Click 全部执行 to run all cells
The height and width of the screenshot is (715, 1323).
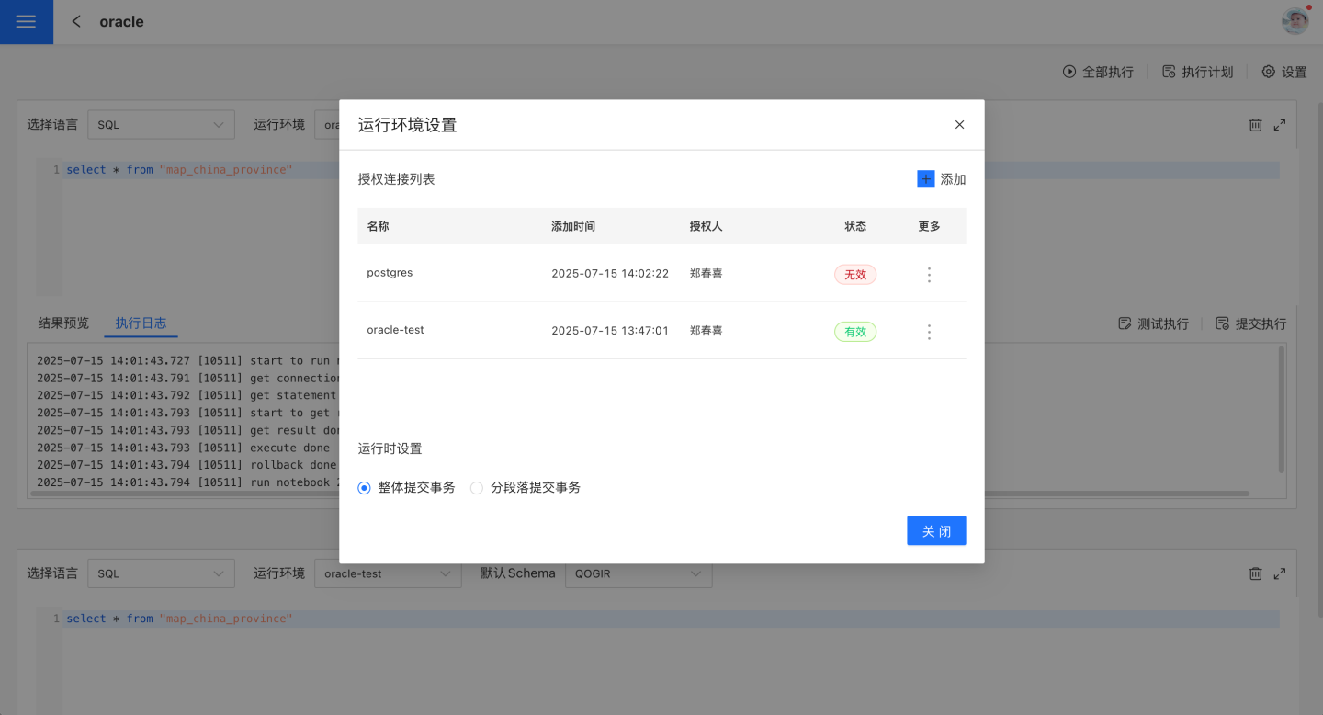1098,72
